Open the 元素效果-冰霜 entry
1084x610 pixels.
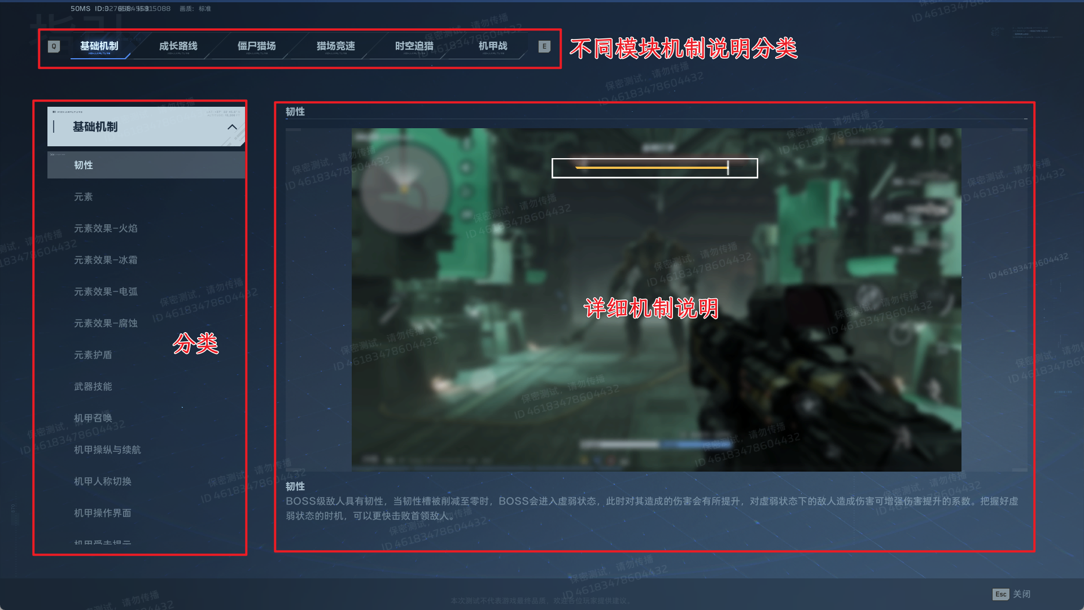click(x=106, y=260)
